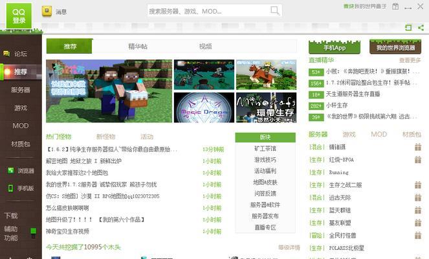Viewport: 429px width, 259px height.
Task: Open the 矿工茶馆 board
Action: click(265, 149)
